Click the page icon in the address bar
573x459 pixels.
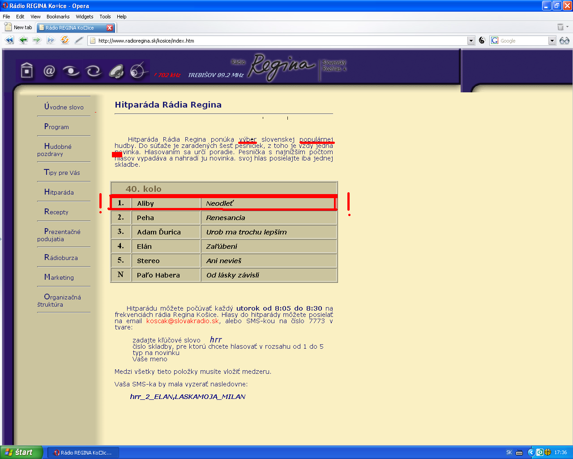[x=93, y=40]
